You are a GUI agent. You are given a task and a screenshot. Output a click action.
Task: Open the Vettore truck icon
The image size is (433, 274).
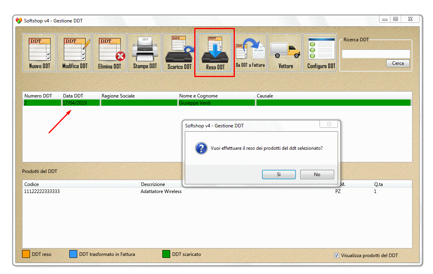[x=285, y=53]
